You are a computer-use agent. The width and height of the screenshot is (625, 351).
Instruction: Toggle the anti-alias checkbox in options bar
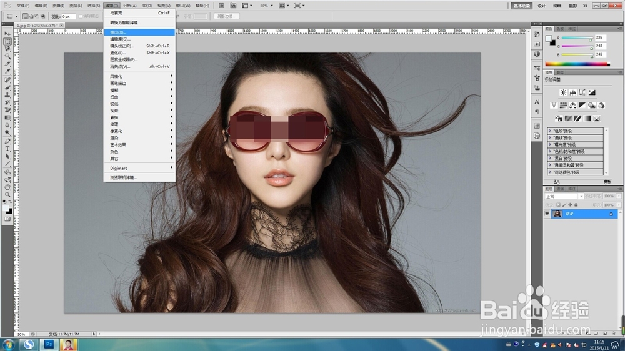[x=80, y=16]
